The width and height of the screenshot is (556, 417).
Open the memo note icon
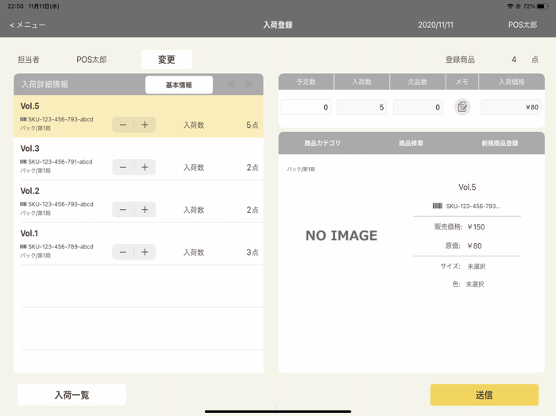(x=462, y=107)
